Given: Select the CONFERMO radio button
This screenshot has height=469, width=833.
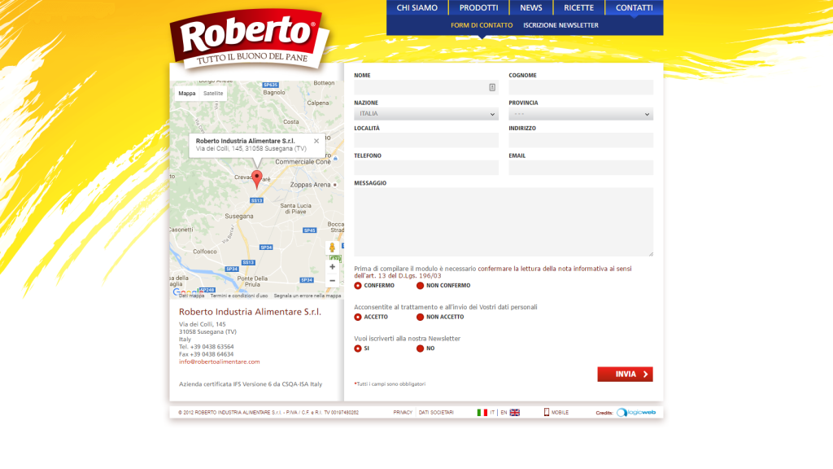Looking at the screenshot, I should pyautogui.click(x=358, y=286).
